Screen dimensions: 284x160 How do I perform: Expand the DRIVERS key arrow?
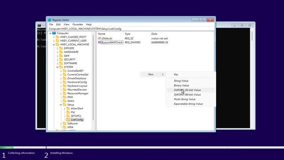[57, 48]
